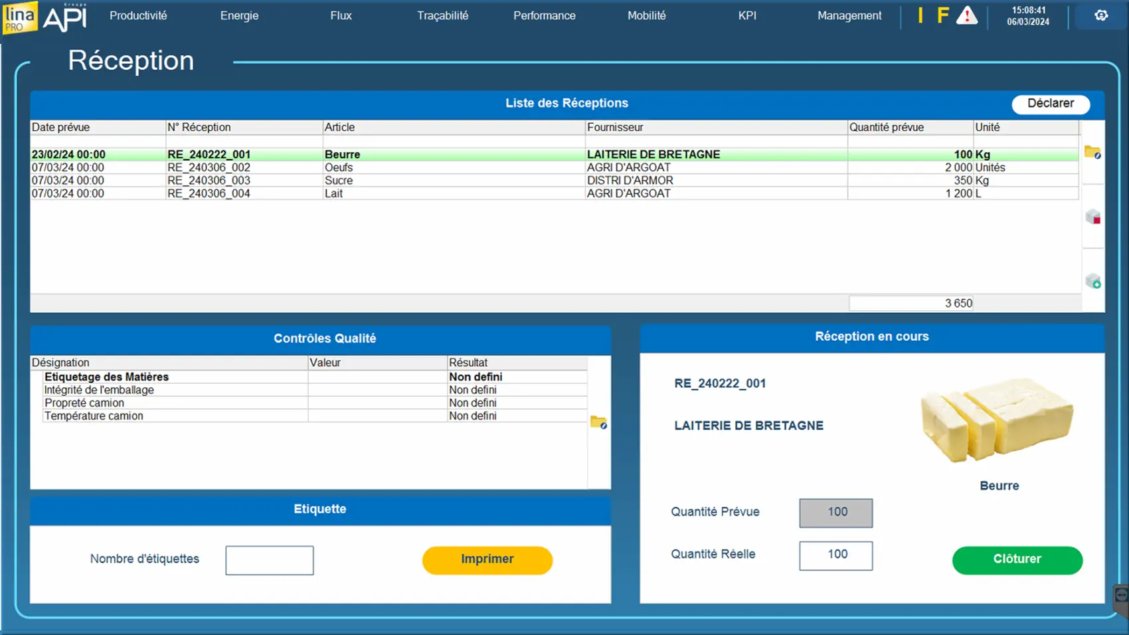
Task: Click the Quantité Réelle input field
Action: 835,555
